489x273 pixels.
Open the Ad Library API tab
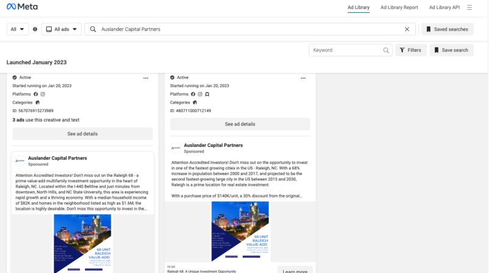[444, 7]
